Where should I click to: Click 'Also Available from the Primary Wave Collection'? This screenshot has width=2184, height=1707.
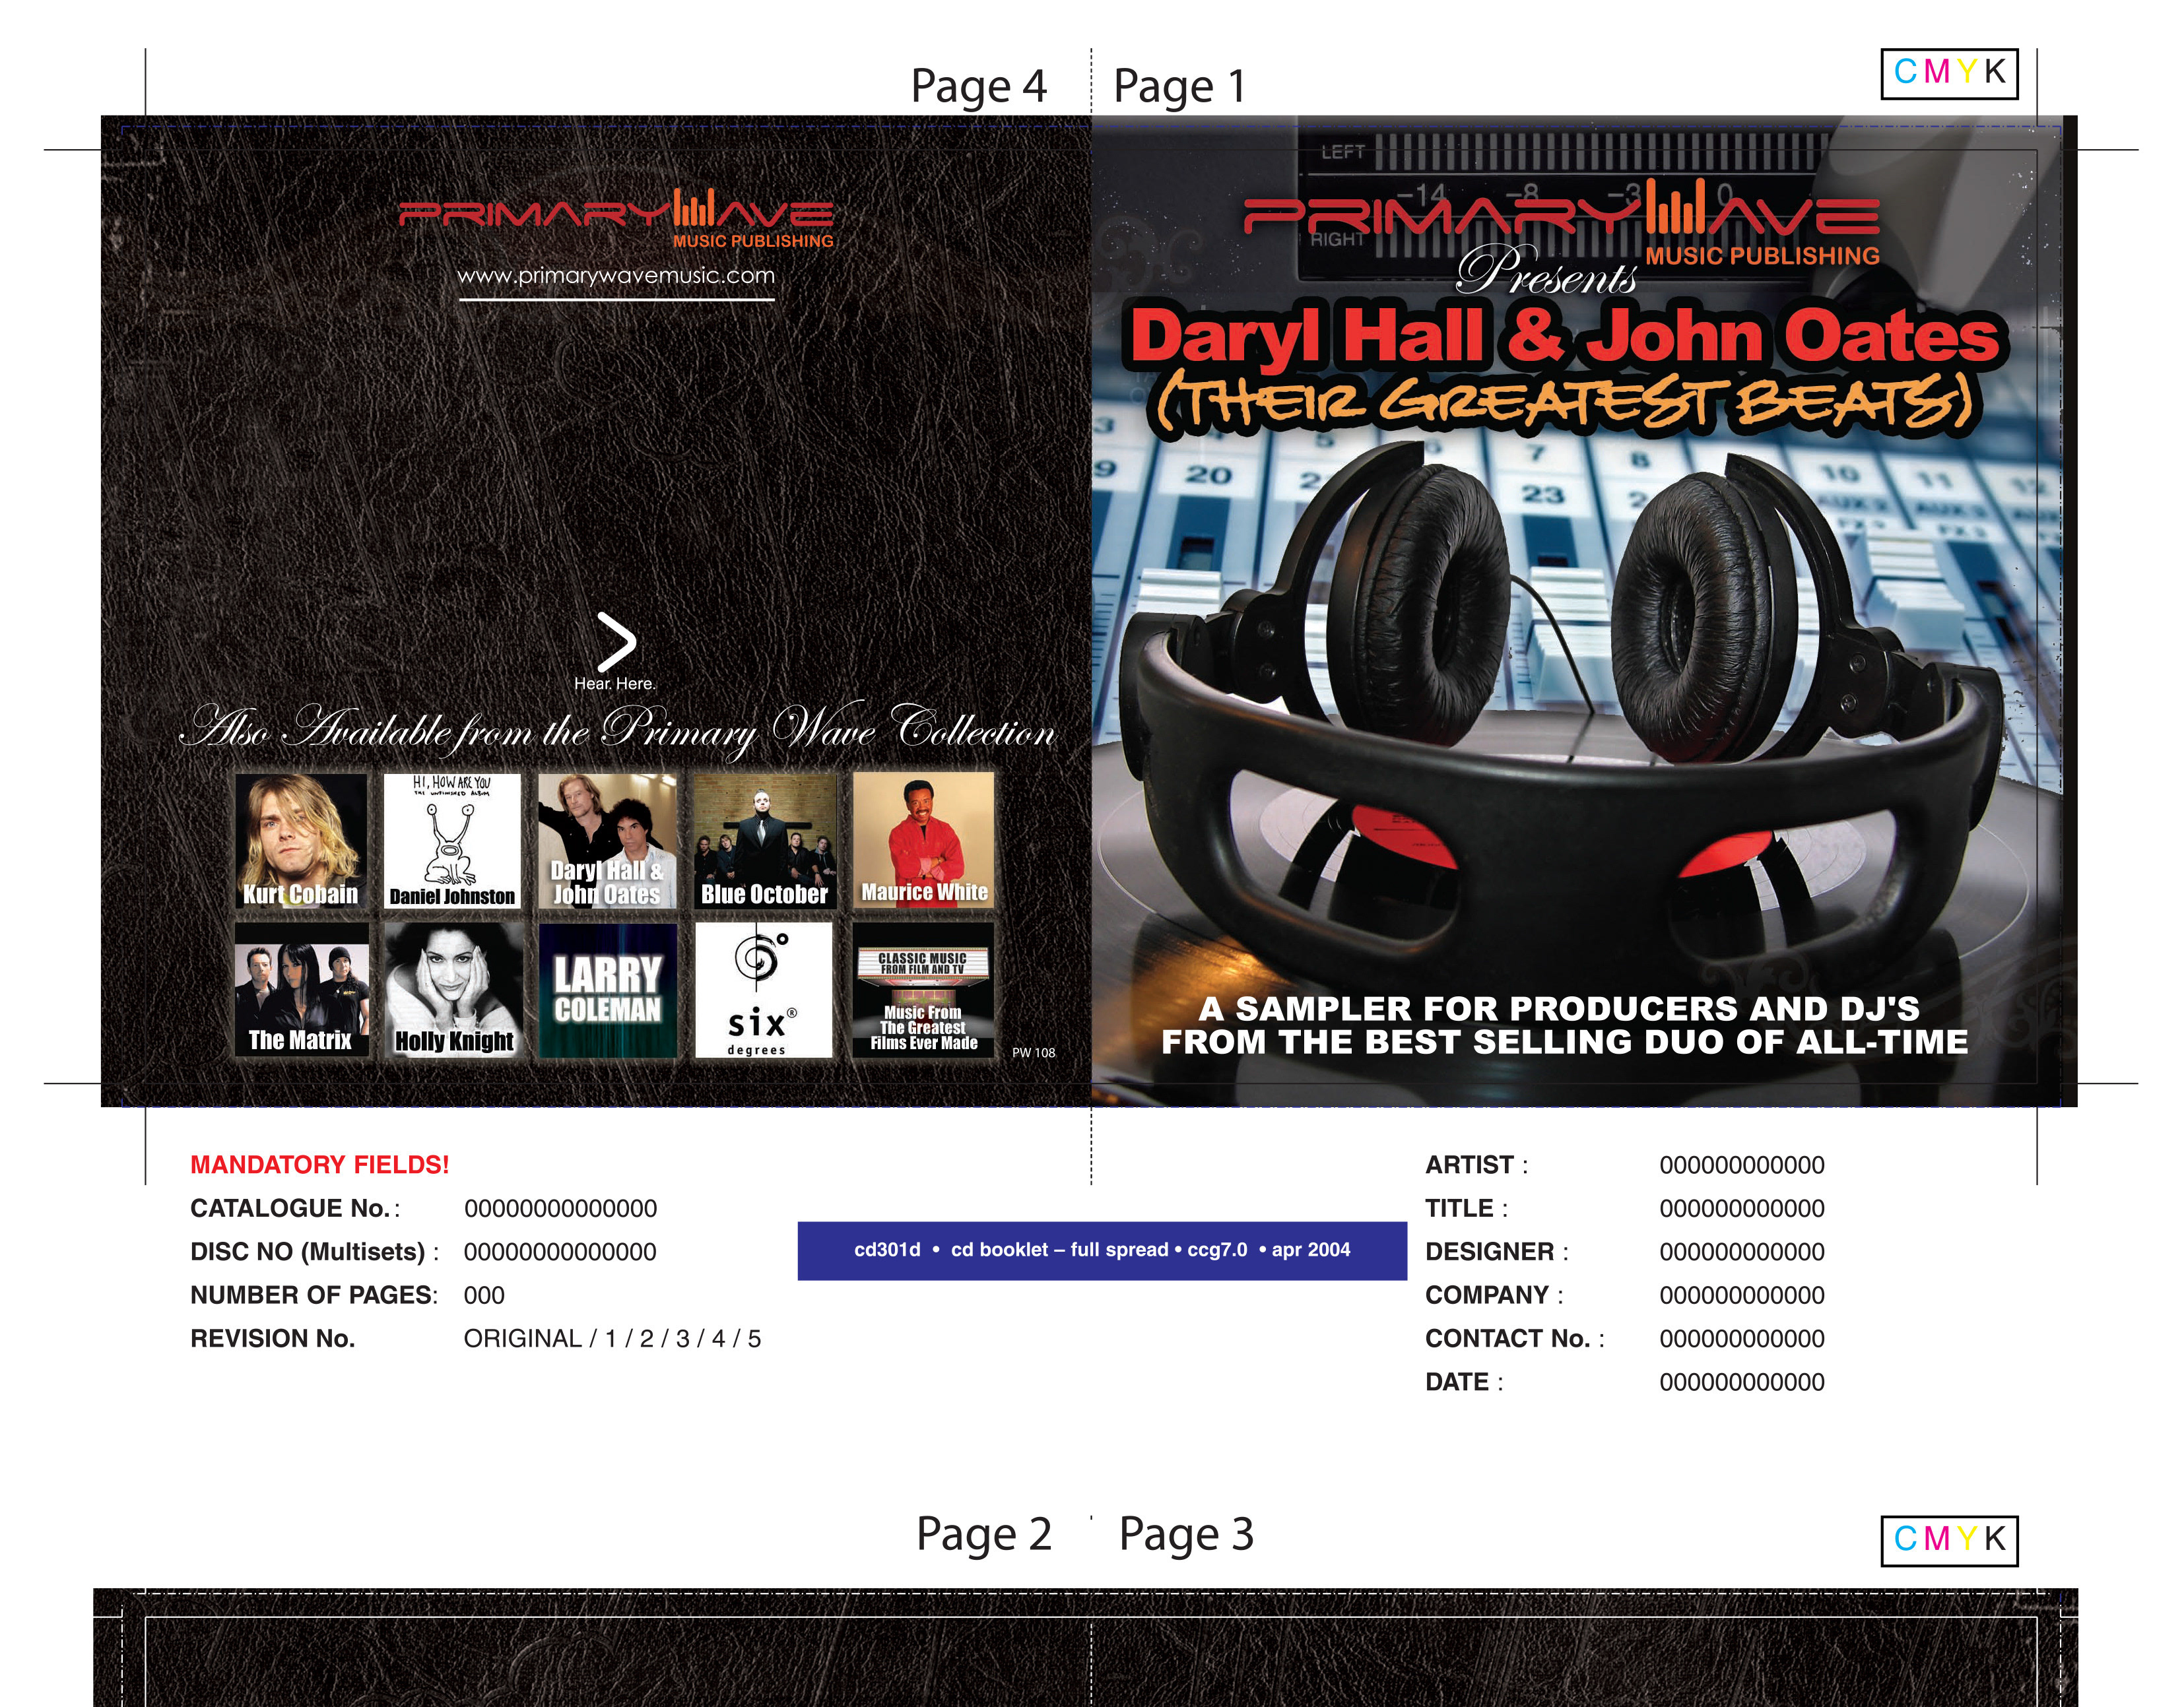[x=617, y=730]
